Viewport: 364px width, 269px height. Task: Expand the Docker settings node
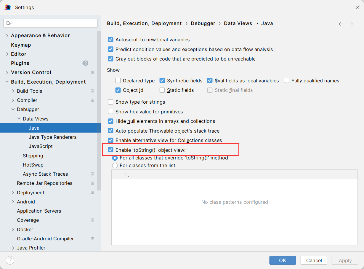pos(13,229)
